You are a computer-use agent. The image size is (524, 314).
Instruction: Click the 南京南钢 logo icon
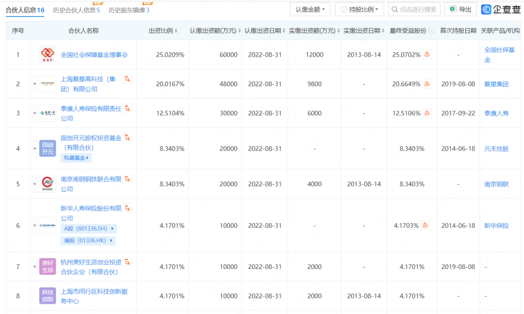[48, 184]
